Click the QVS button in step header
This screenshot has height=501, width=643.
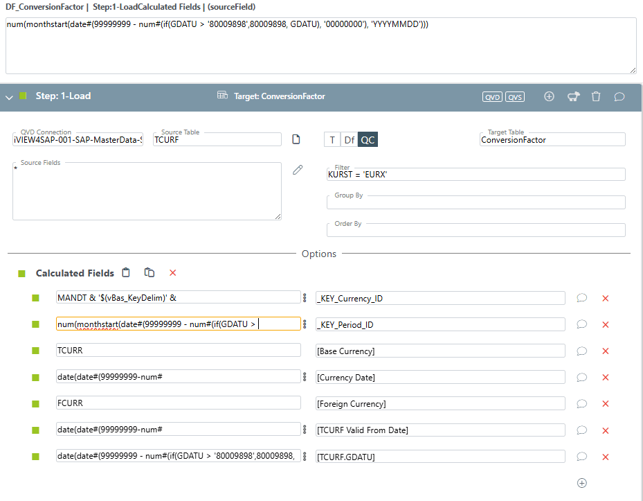pyautogui.click(x=515, y=97)
